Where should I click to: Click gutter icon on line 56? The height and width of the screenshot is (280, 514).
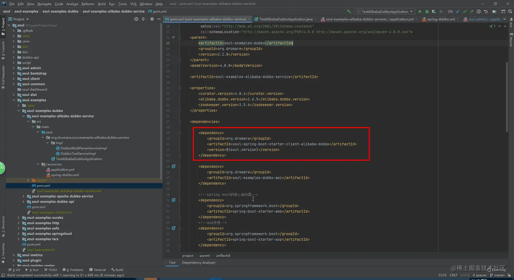173,228
